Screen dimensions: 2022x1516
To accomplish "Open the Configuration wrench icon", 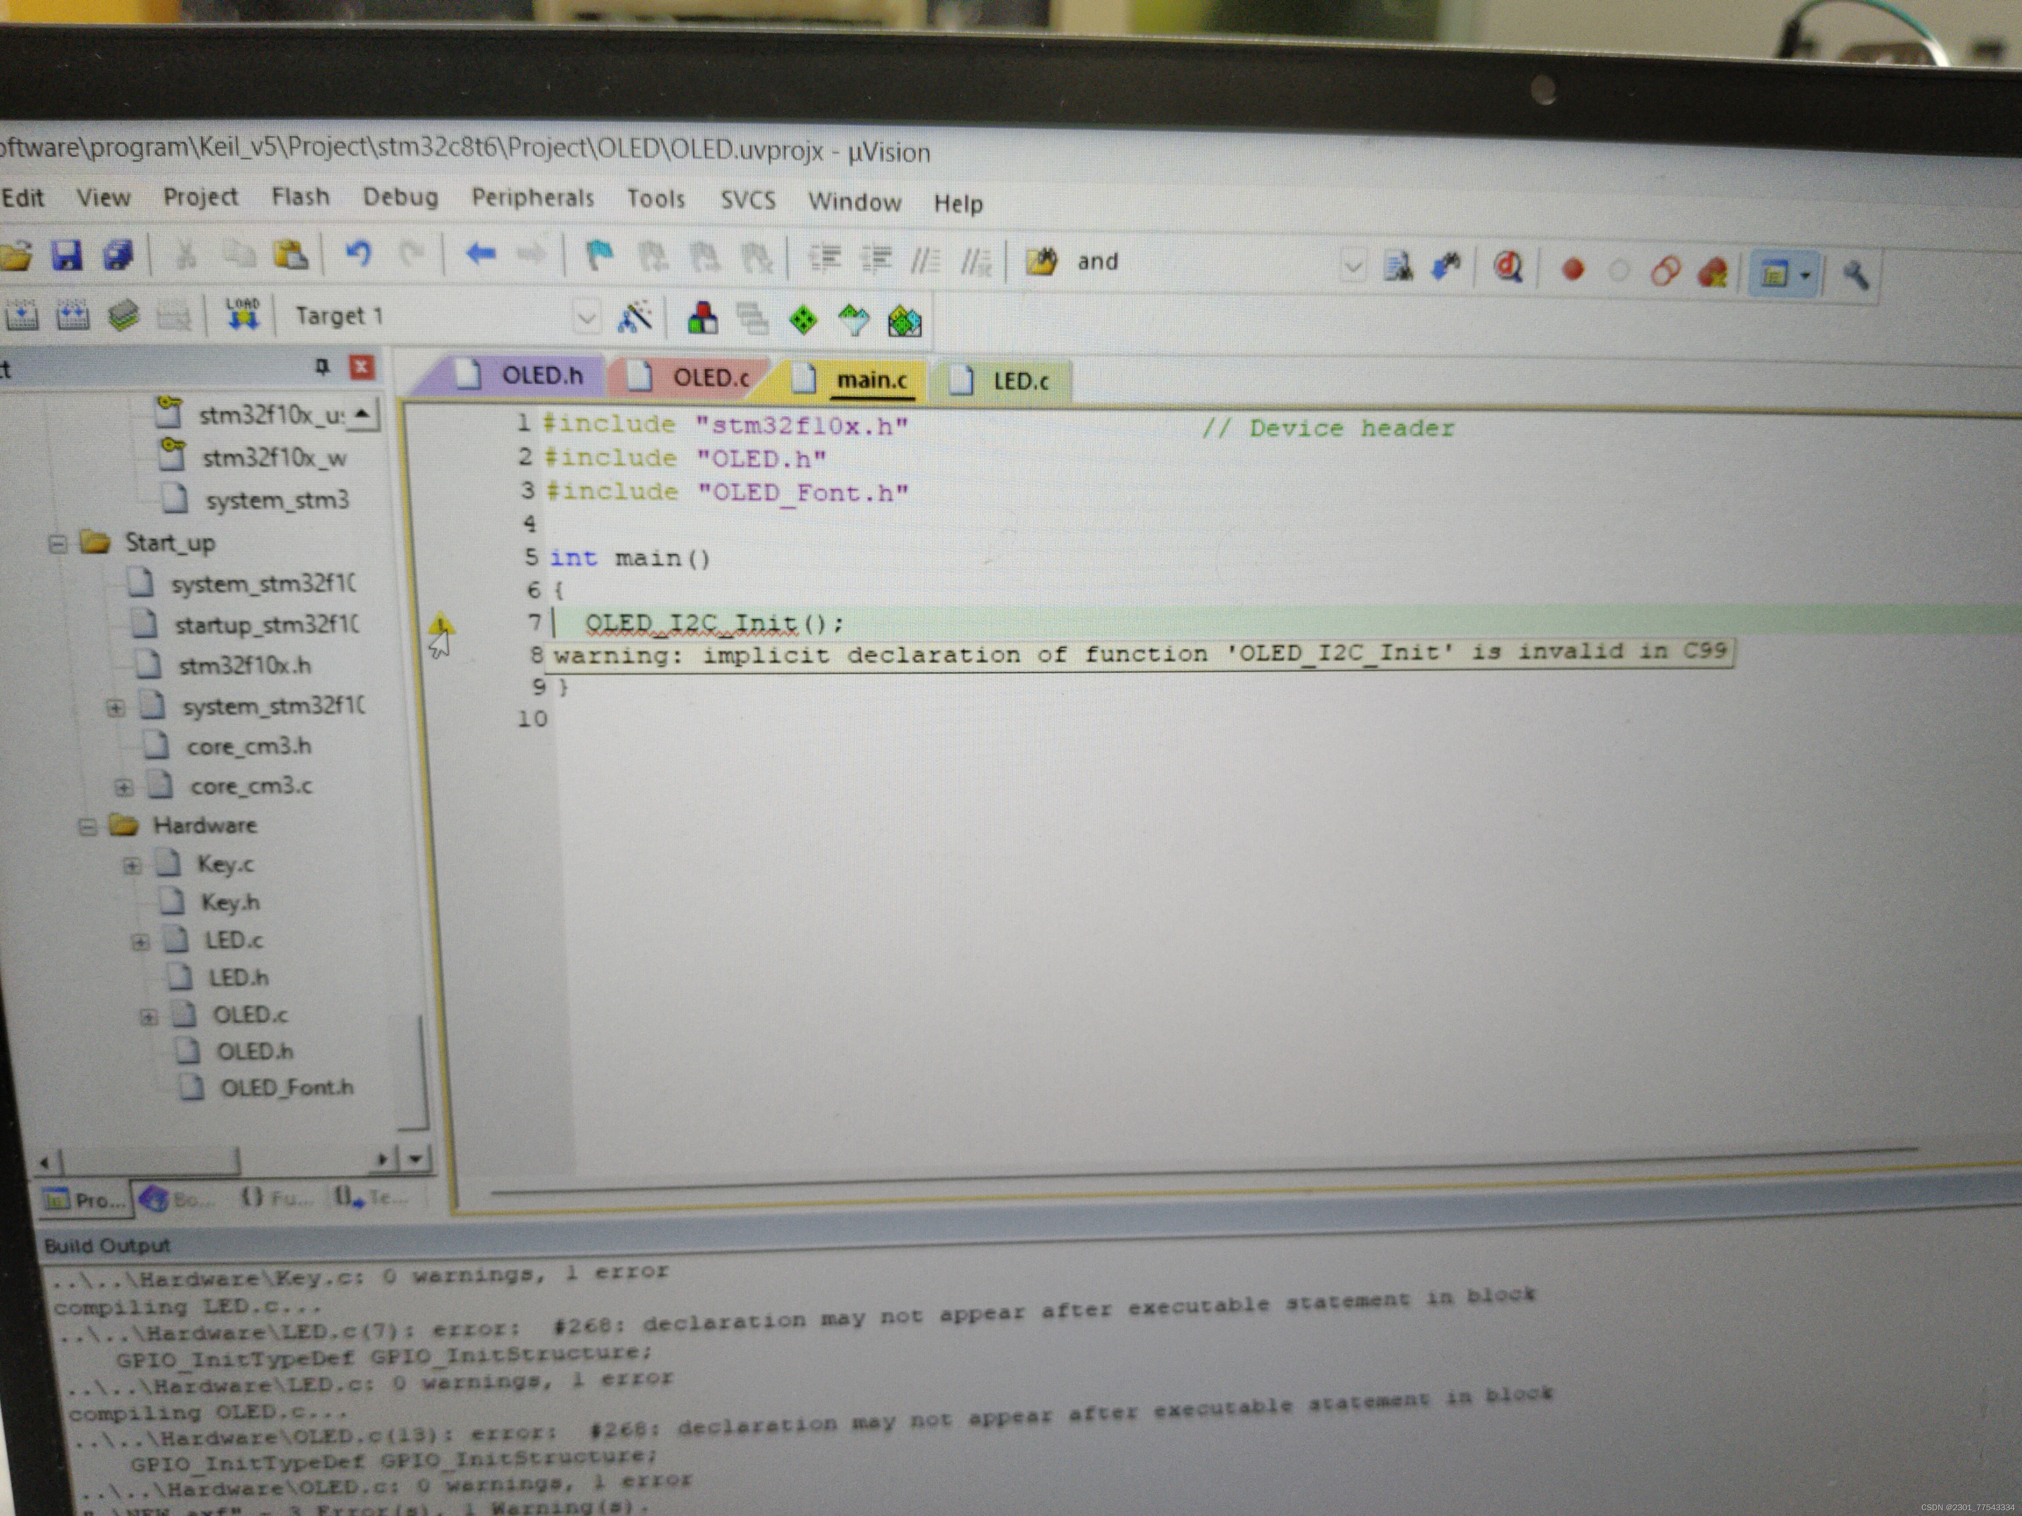I will pyautogui.click(x=1856, y=275).
